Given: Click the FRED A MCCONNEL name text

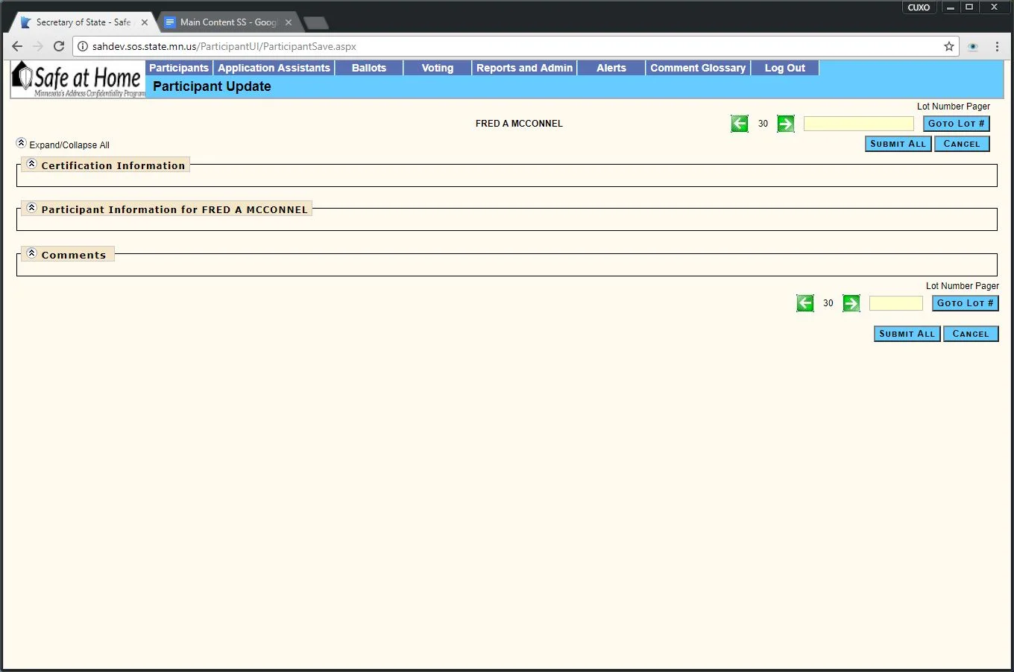Looking at the screenshot, I should [x=519, y=124].
